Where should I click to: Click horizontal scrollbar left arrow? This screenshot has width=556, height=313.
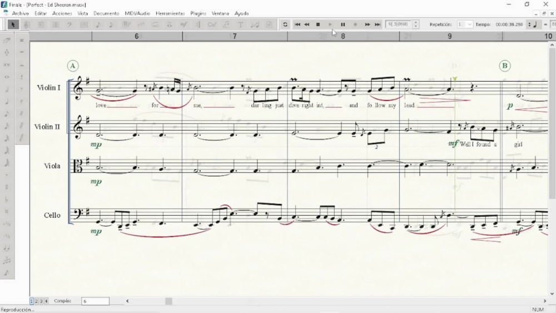pos(127,301)
